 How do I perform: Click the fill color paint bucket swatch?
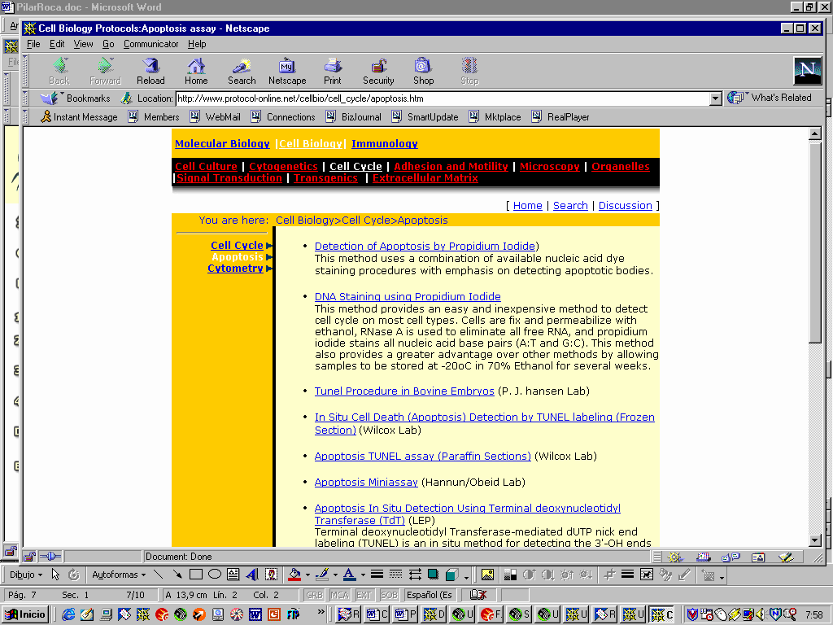294,575
